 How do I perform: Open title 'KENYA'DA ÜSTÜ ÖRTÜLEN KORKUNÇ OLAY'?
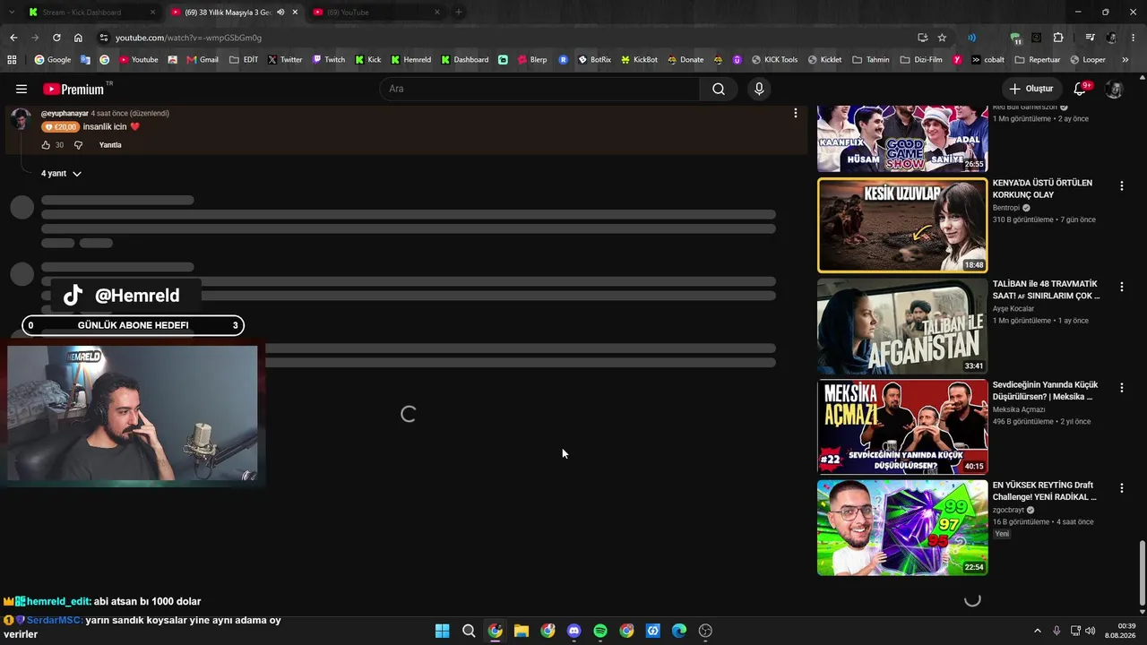[x=1042, y=189]
